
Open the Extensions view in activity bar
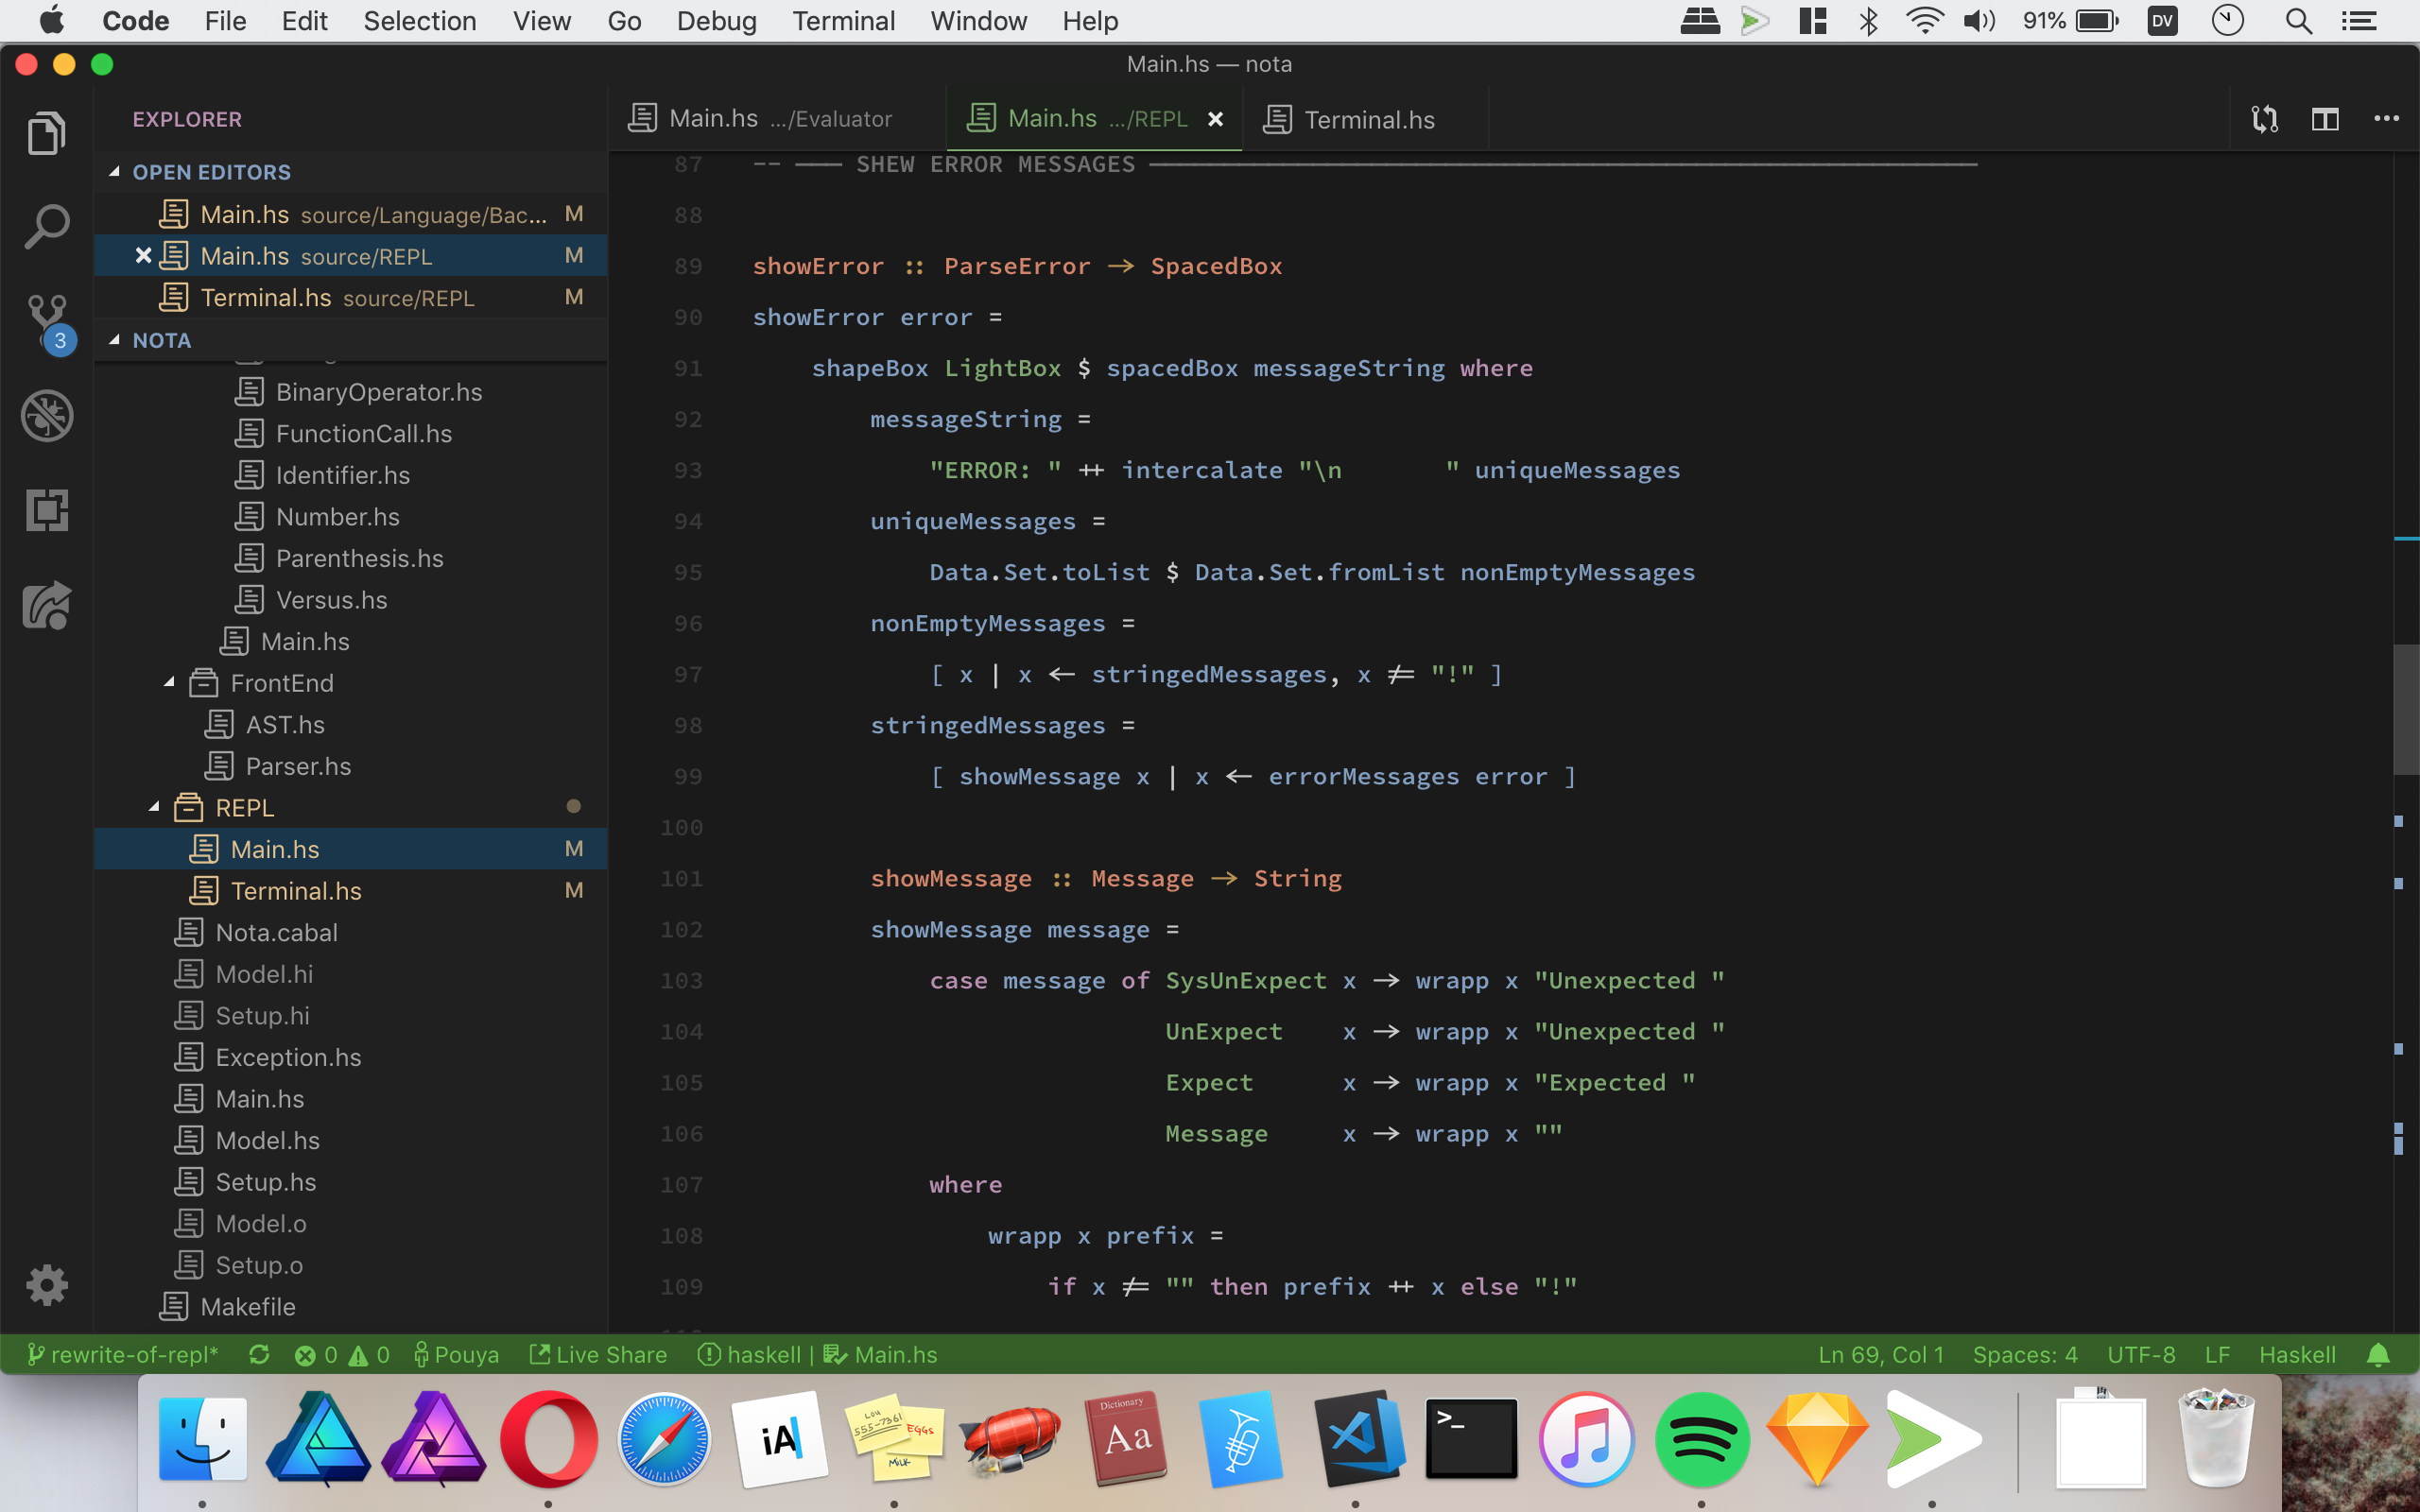point(47,510)
